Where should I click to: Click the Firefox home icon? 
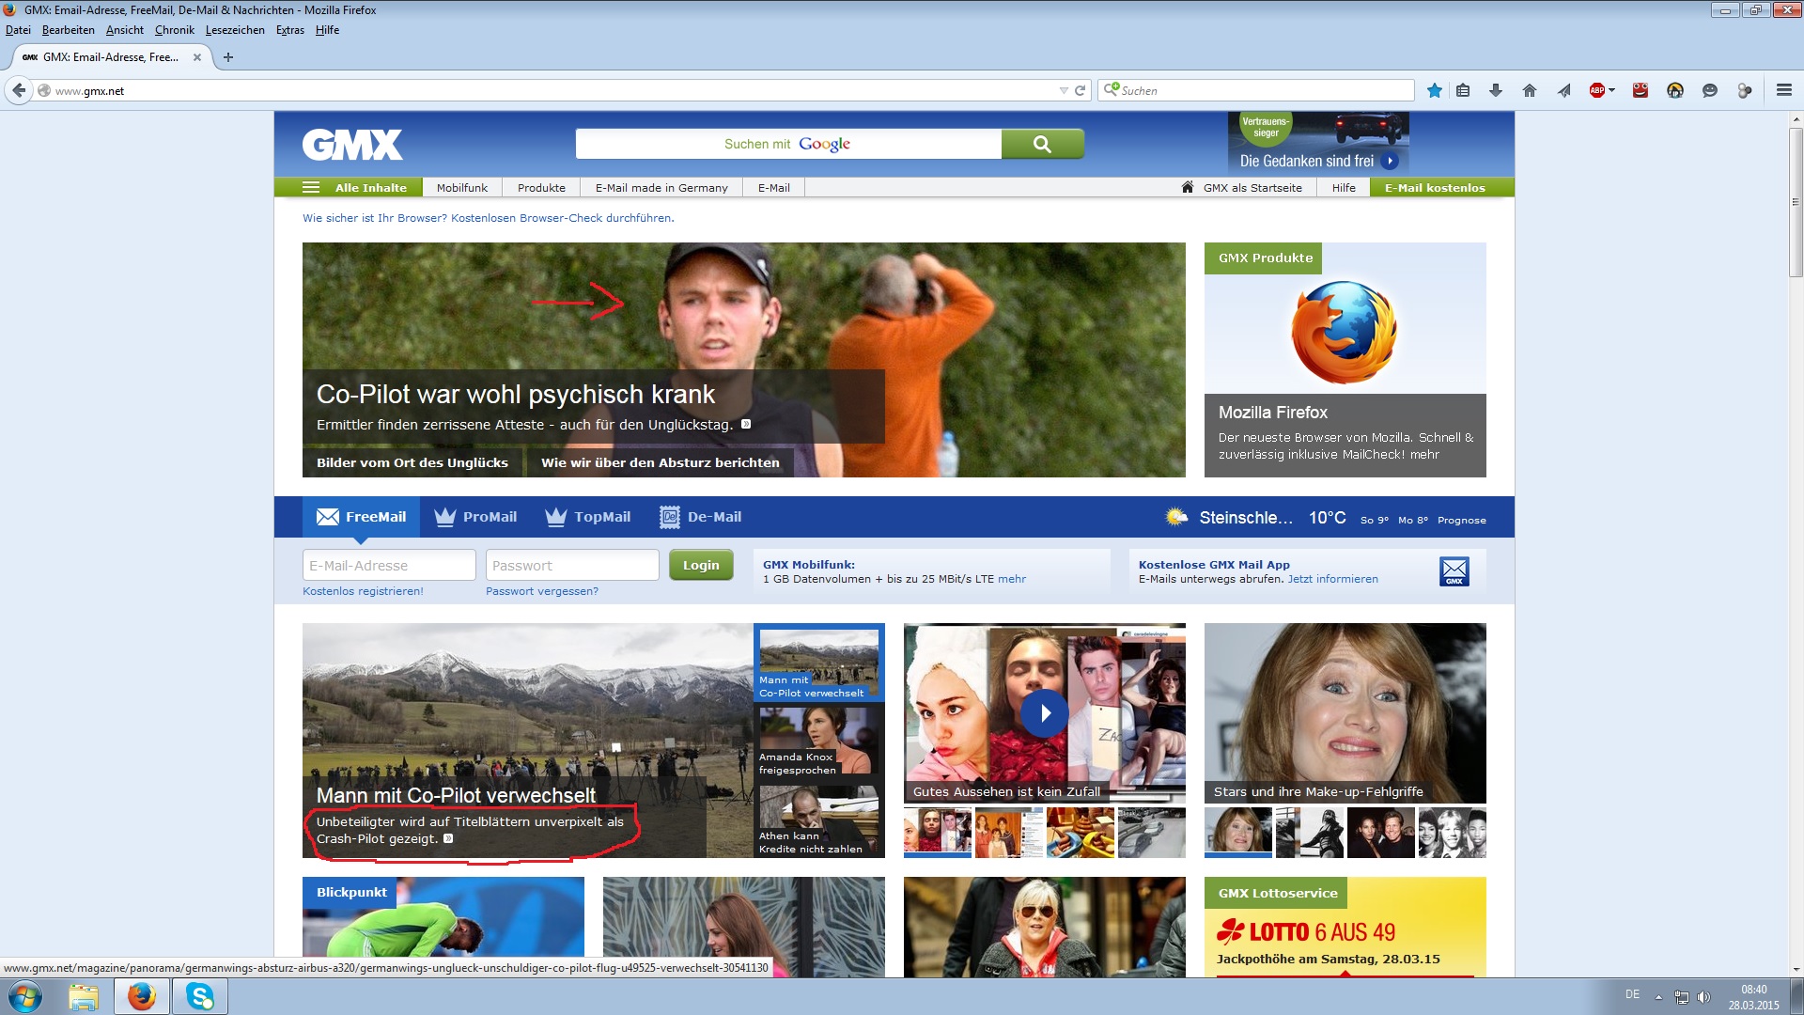click(1530, 90)
